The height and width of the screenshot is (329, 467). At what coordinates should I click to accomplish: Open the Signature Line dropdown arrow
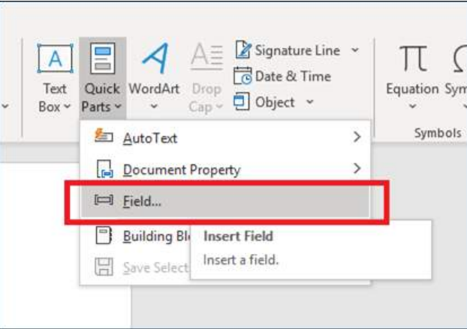[x=354, y=51]
